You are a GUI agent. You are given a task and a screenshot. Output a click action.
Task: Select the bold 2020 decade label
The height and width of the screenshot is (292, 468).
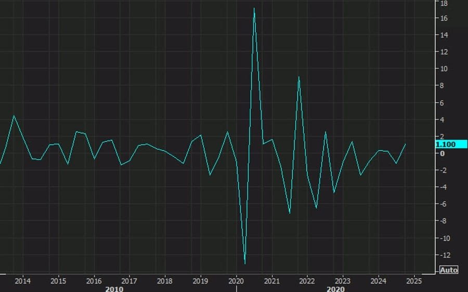[336, 289]
